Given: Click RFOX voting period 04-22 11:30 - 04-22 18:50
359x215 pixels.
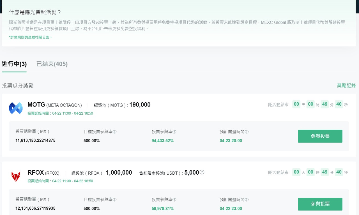Looking at the screenshot, I should pyautogui.click(x=72, y=181).
